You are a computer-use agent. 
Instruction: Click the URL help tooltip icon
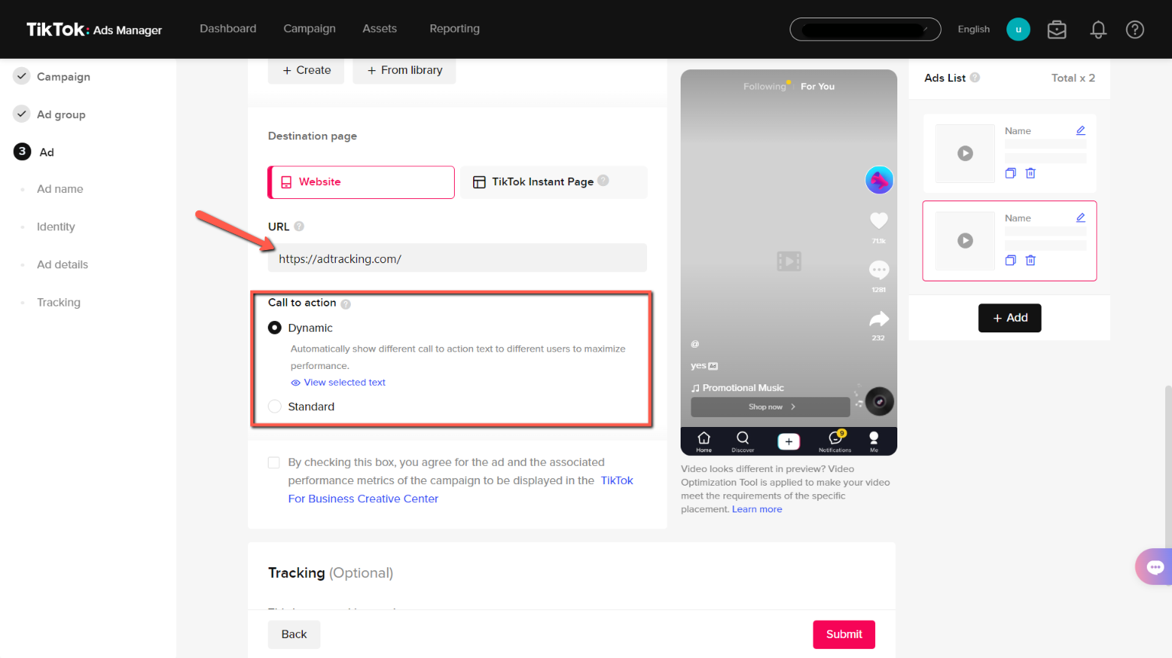tap(299, 226)
